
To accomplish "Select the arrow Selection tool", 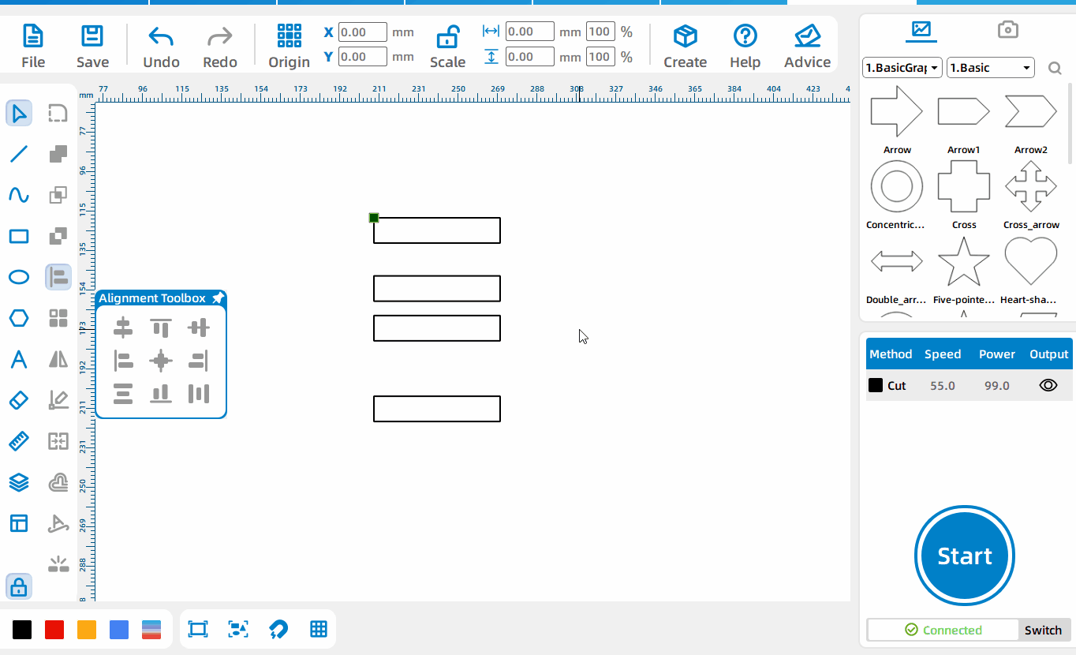I will [x=19, y=113].
